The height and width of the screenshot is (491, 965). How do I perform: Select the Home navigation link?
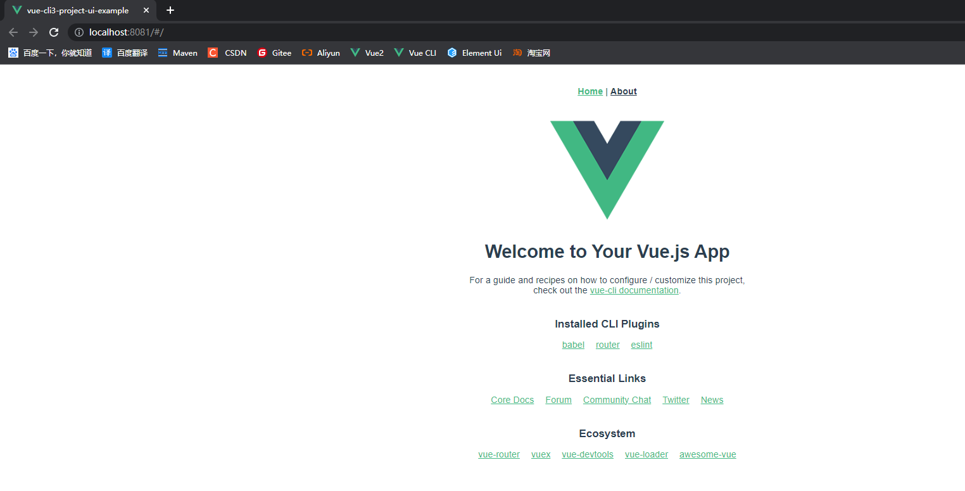[590, 91]
